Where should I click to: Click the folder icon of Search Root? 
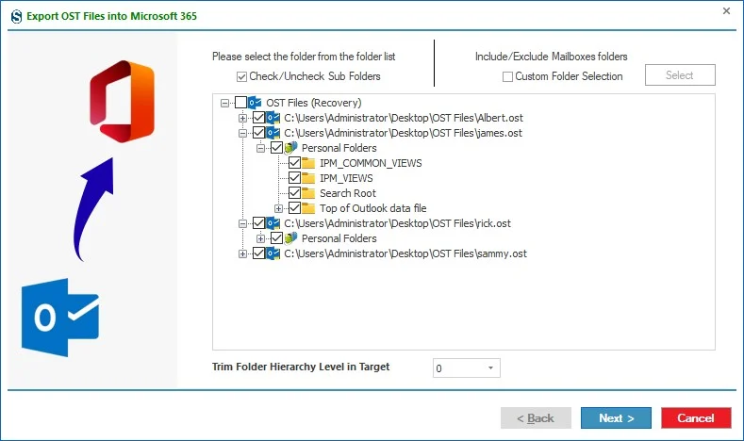tap(308, 193)
